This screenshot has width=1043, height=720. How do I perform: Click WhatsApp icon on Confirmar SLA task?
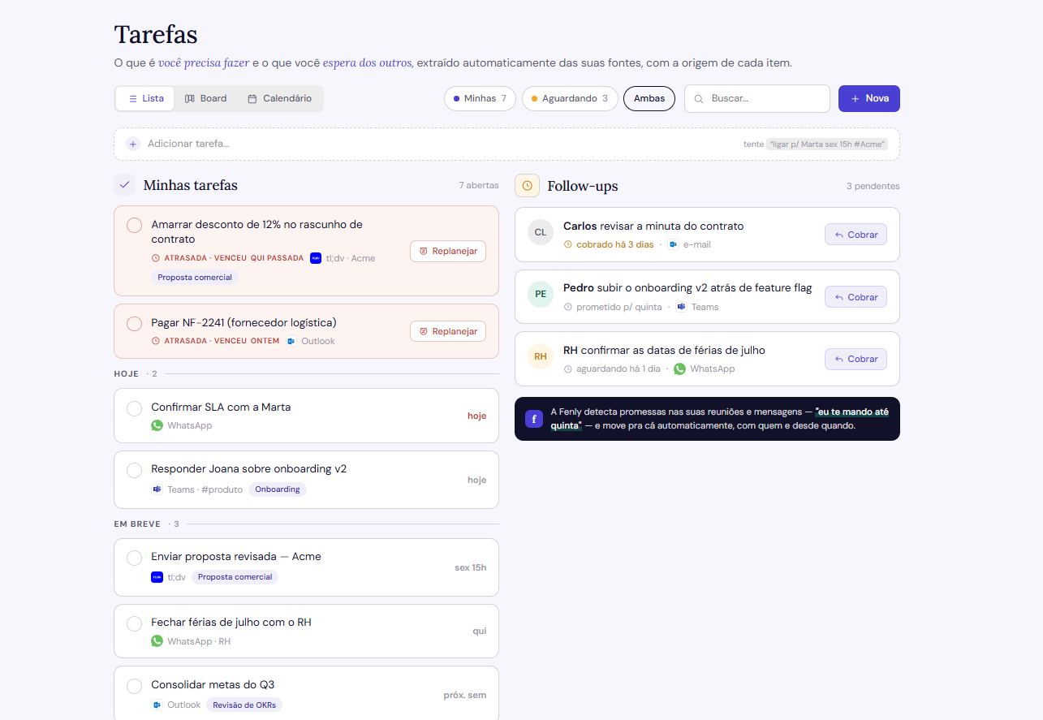coord(157,425)
